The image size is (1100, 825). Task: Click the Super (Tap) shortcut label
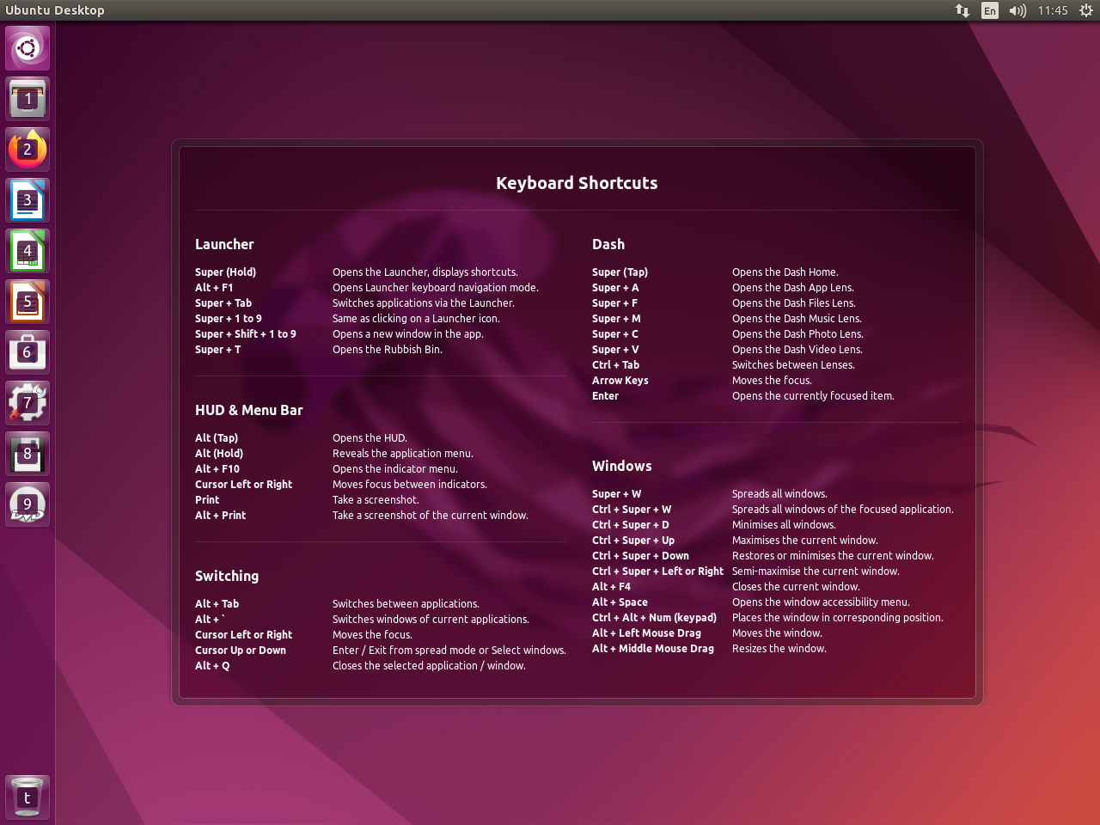620,272
